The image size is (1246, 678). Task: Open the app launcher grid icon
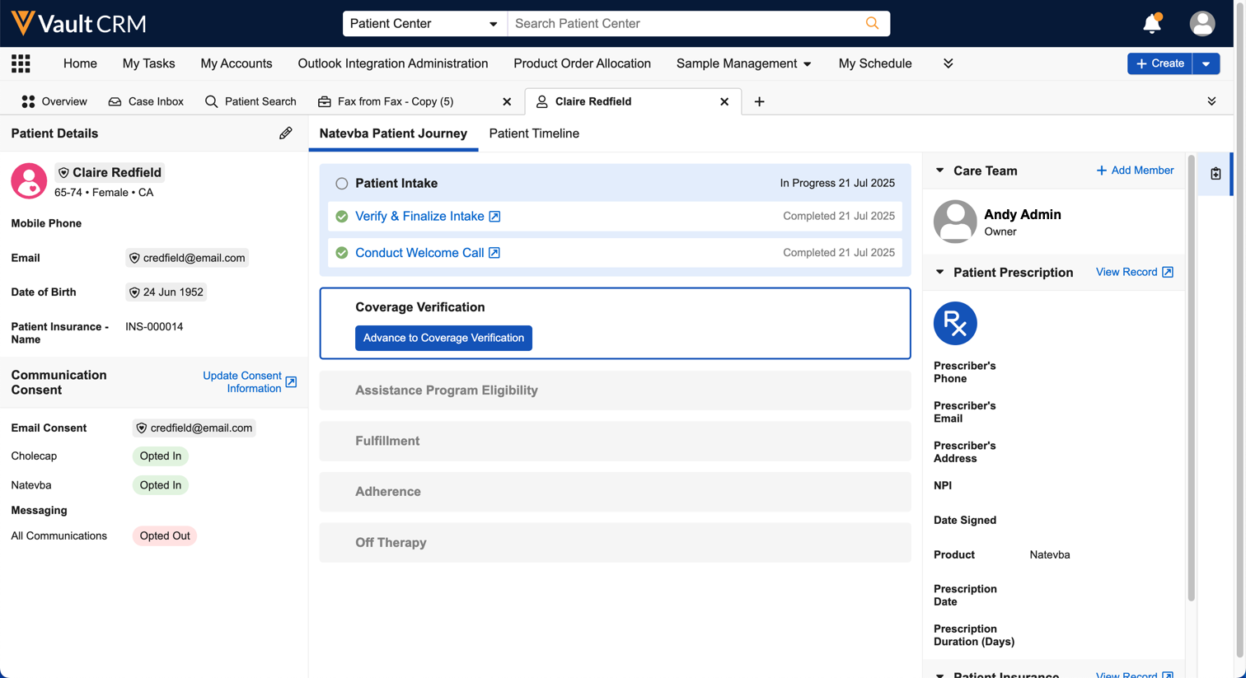[x=21, y=63]
